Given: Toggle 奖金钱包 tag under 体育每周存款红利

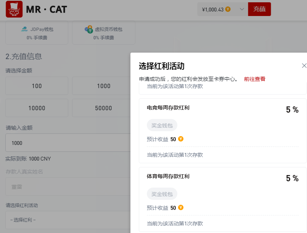Looking at the screenshot, I should tap(162, 194).
